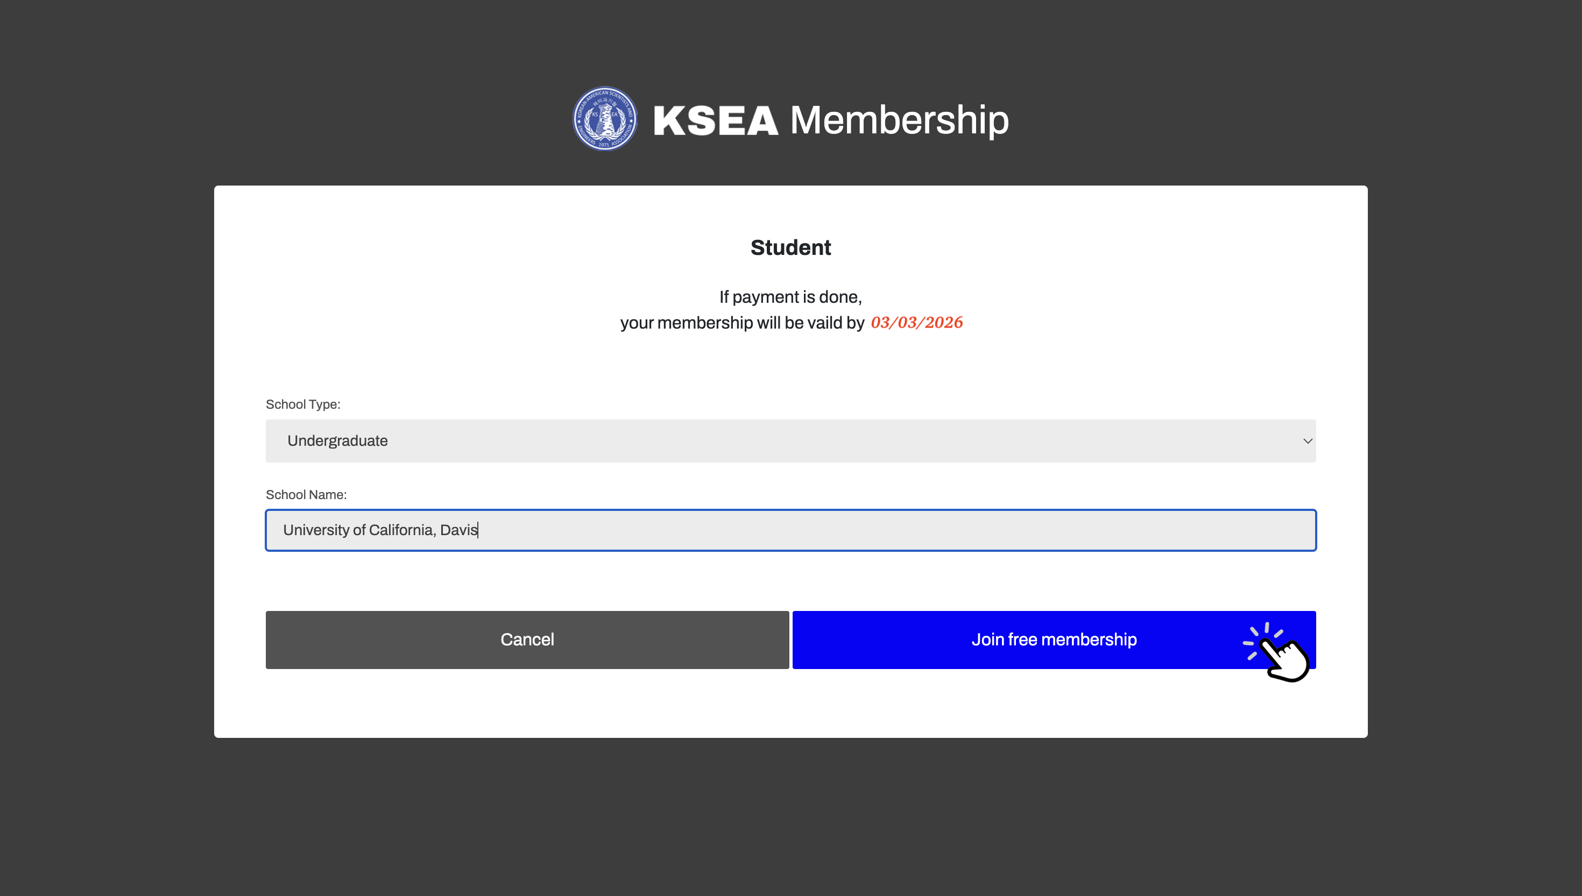Click the School Type label

pos(303,404)
